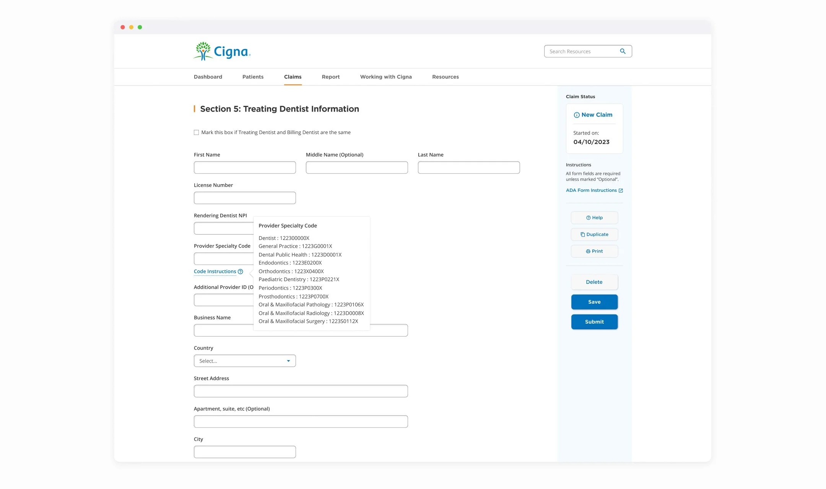This screenshot has height=489, width=826.
Task: Click the Print button
Action: click(x=594, y=251)
